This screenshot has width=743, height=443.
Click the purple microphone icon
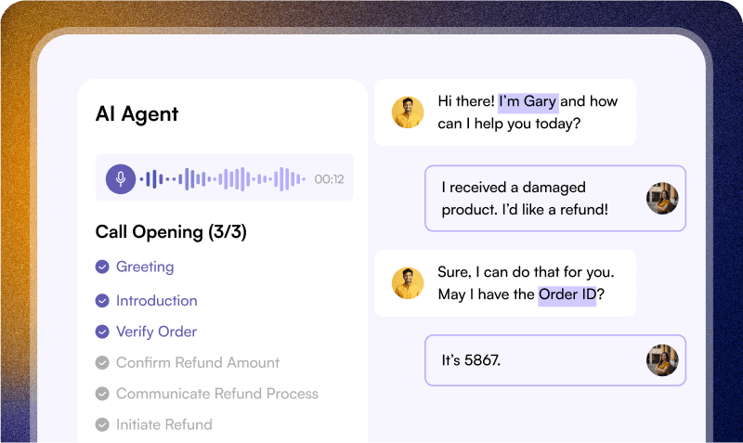[121, 179]
